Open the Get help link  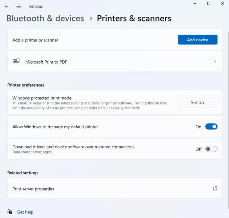point(25,212)
